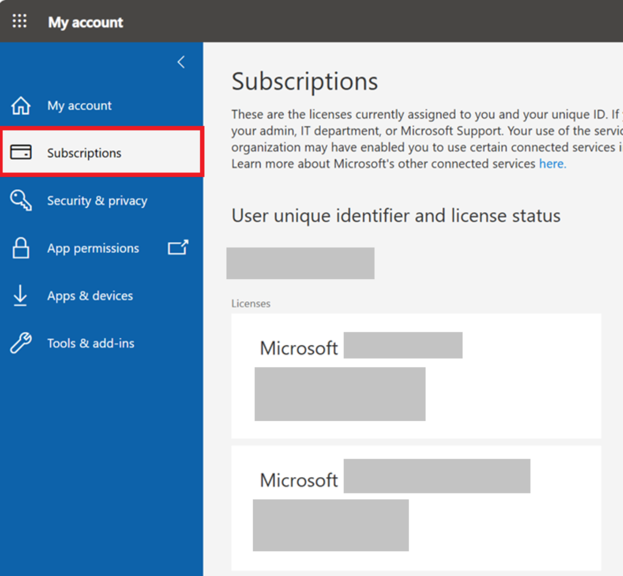The image size is (623, 576).
Task: Click the lock icon beside App permissions
Action: (21, 248)
